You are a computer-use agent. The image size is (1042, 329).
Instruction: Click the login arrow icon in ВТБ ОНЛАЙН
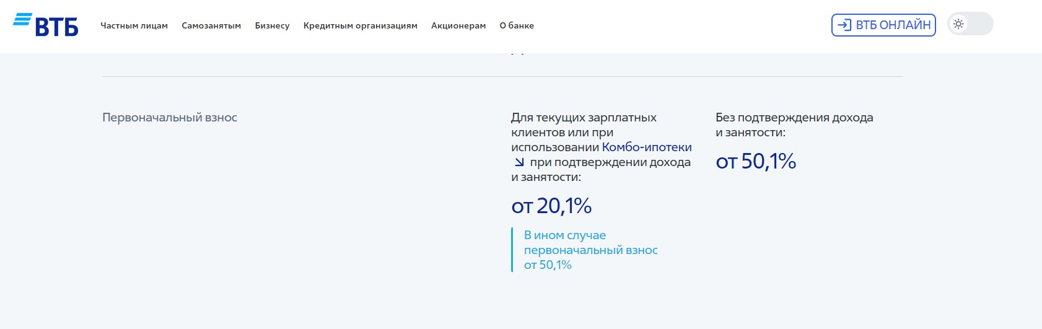point(844,25)
